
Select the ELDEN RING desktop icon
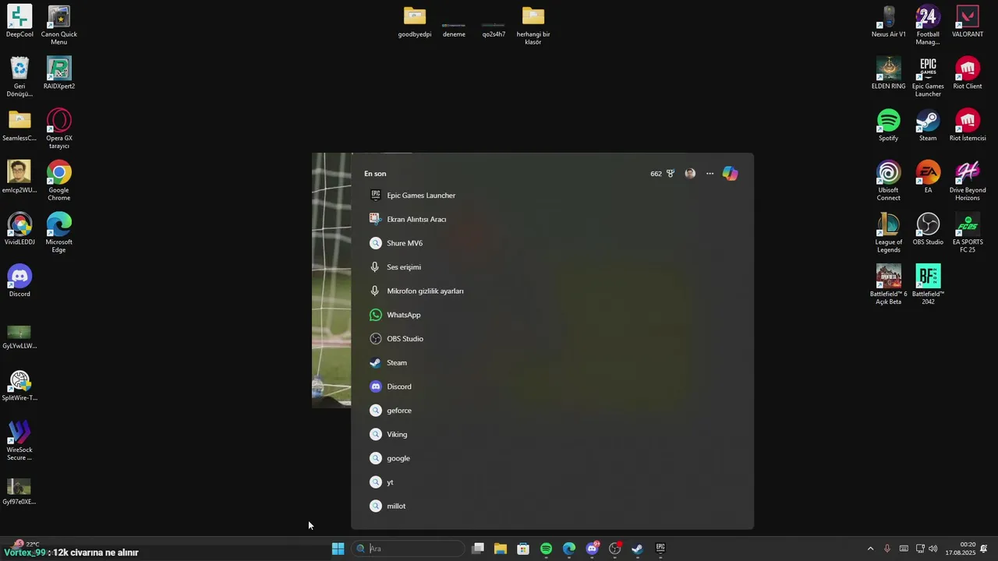pos(889,73)
